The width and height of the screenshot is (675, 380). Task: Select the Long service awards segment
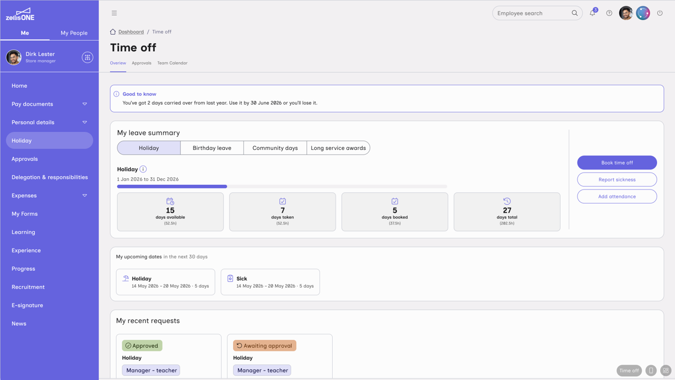pyautogui.click(x=339, y=148)
